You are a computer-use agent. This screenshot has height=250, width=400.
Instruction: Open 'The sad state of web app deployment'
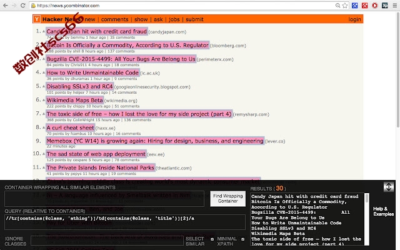[96, 154]
